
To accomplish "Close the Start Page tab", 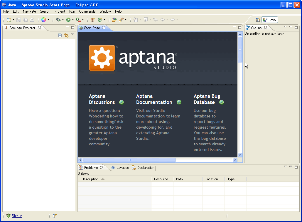I will 104,28.
